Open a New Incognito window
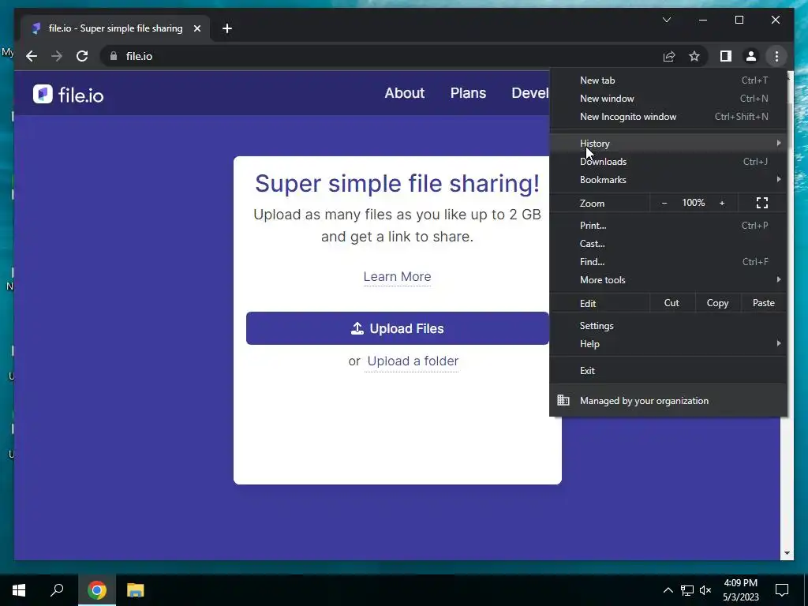The width and height of the screenshot is (808, 606). click(x=668, y=117)
